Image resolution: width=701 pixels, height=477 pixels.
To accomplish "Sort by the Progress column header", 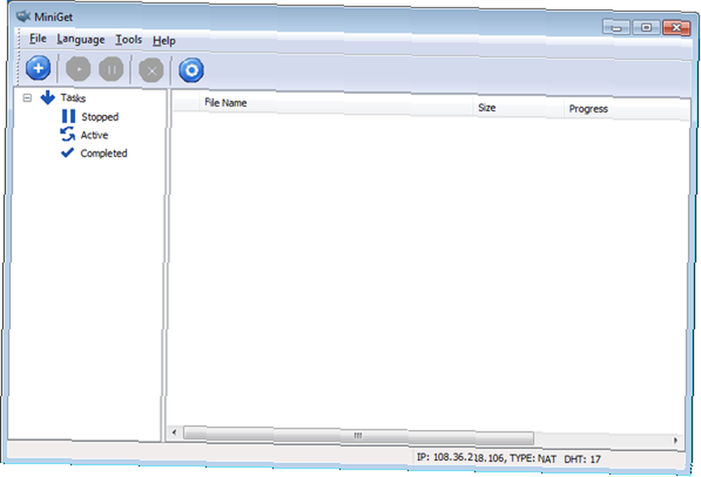I will coord(627,109).
